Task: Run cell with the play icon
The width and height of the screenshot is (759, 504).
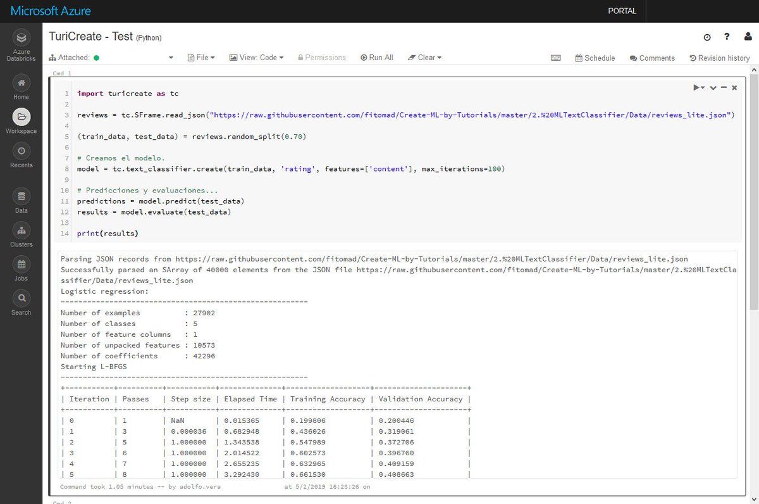Action: coord(698,87)
